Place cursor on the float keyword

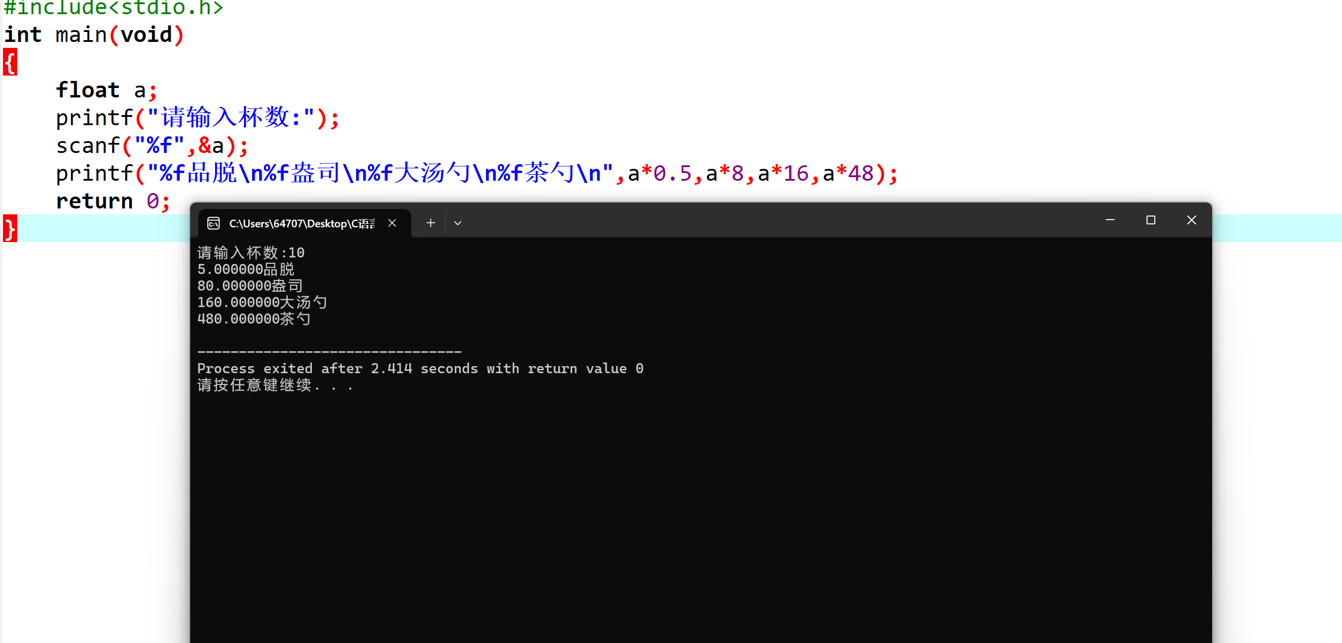click(87, 90)
